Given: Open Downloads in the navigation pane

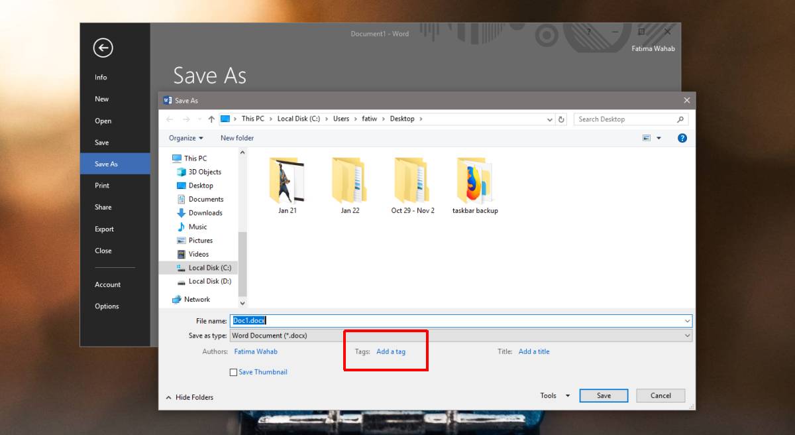Looking at the screenshot, I should [x=199, y=213].
